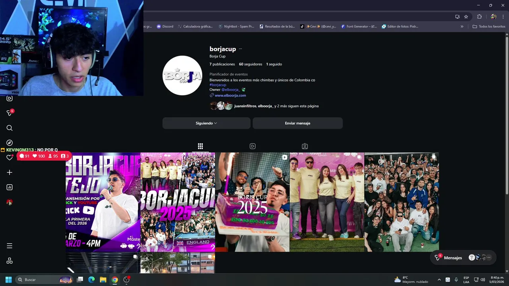Launch Microsoft Edge from taskbar
This screenshot has width=509, height=286.
(91, 280)
